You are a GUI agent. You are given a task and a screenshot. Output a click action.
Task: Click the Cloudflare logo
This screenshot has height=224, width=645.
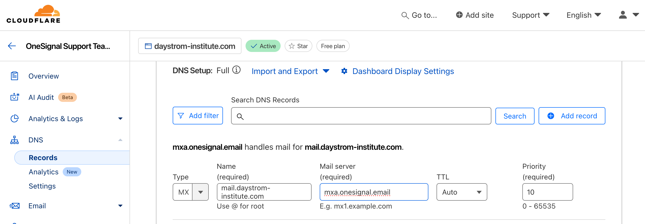click(x=33, y=14)
